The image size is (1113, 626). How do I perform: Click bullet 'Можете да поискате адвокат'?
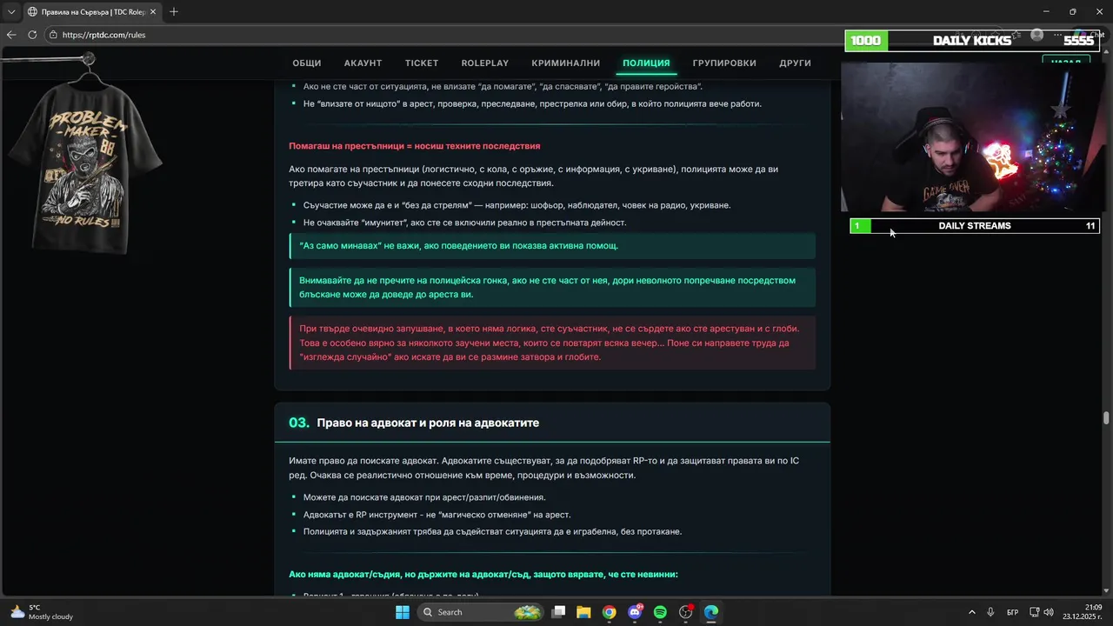[424, 497]
